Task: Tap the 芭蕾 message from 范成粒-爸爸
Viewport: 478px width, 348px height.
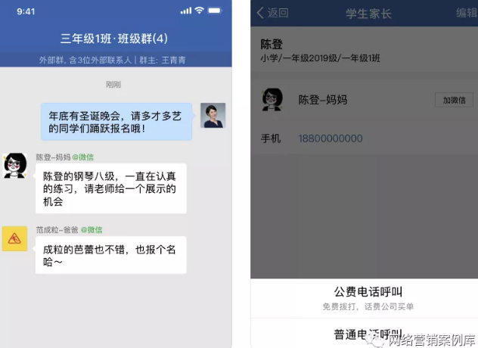Action: click(111, 255)
